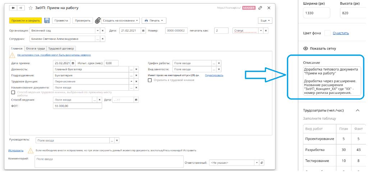Click the paperclip attachments icon
Screen dimensions: 368x172
tap(97, 21)
